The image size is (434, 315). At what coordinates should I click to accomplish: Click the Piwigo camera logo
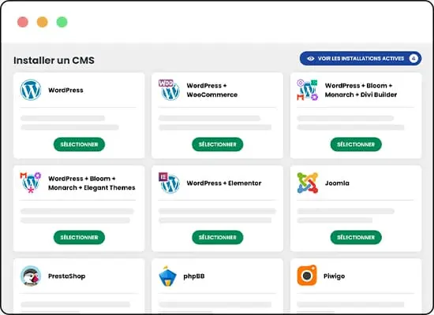(x=307, y=275)
